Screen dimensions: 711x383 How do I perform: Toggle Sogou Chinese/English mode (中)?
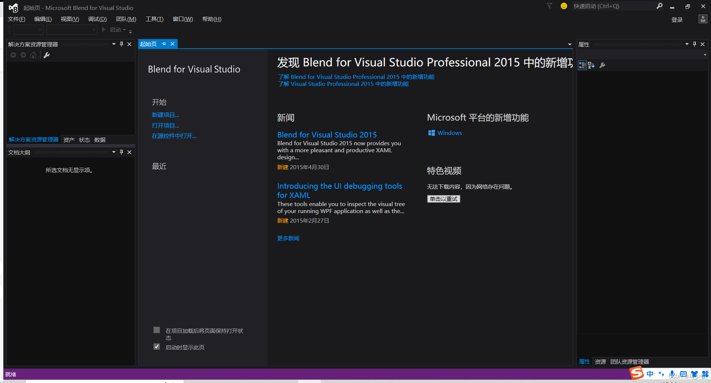click(x=650, y=374)
